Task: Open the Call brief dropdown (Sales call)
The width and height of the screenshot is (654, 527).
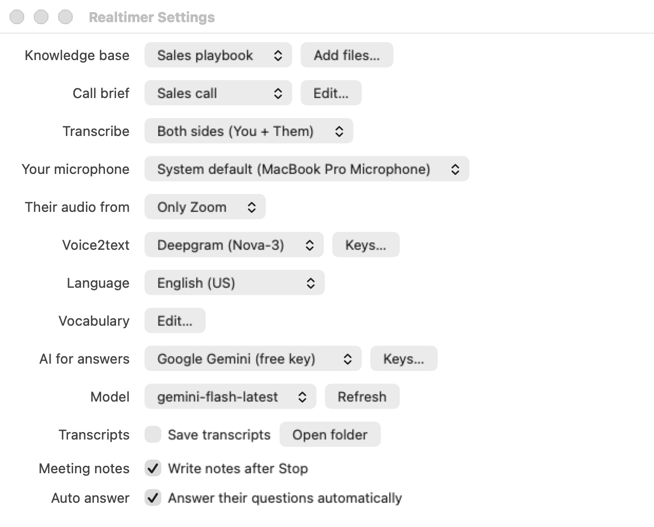Action: (x=218, y=93)
